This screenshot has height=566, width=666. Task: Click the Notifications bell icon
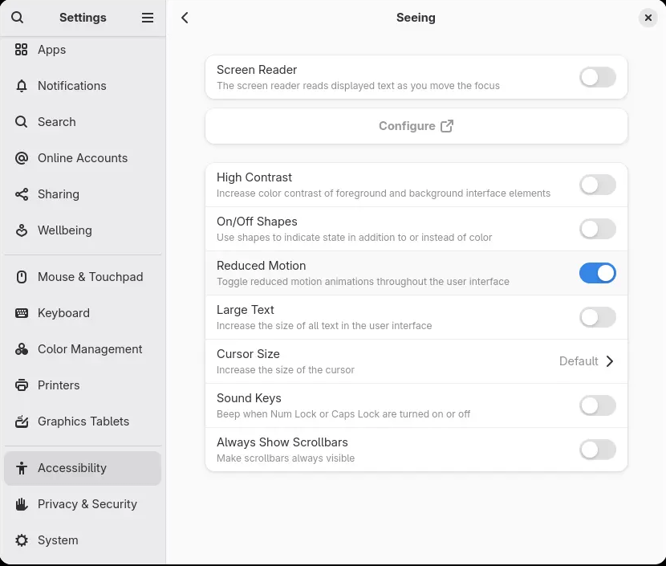(x=22, y=86)
